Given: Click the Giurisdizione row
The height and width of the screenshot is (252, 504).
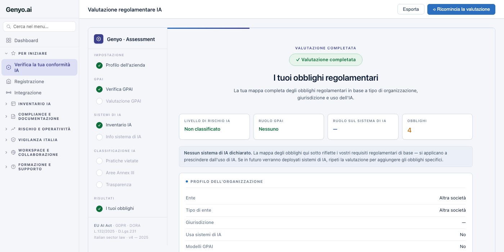Looking at the screenshot, I should [326, 222].
